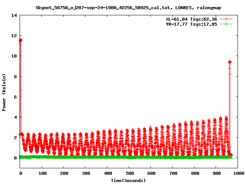Image resolution: width=246 pixels, height=184 pixels.
Task: Click the red XL legend line sample
Action: click(x=226, y=19)
